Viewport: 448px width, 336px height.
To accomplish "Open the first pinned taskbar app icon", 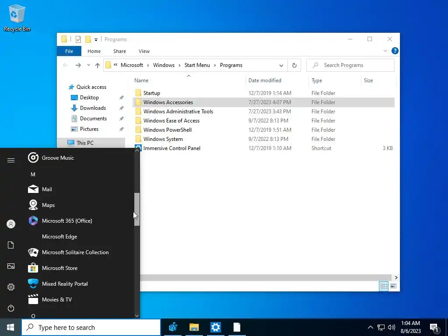I will pyautogui.click(x=173, y=327).
